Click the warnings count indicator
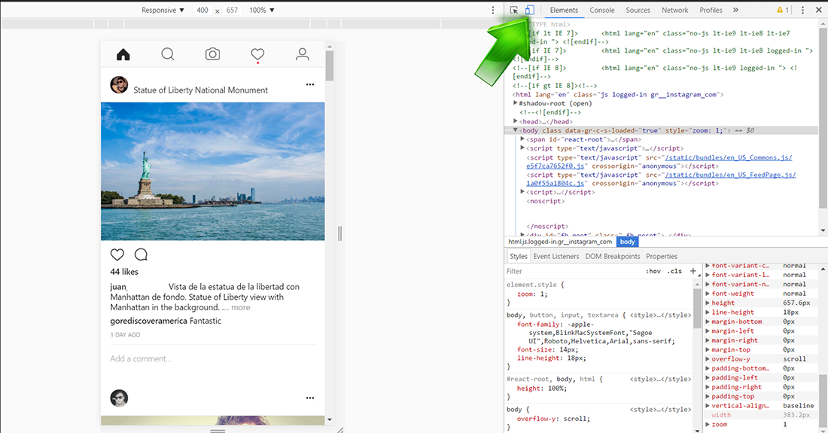 point(783,10)
